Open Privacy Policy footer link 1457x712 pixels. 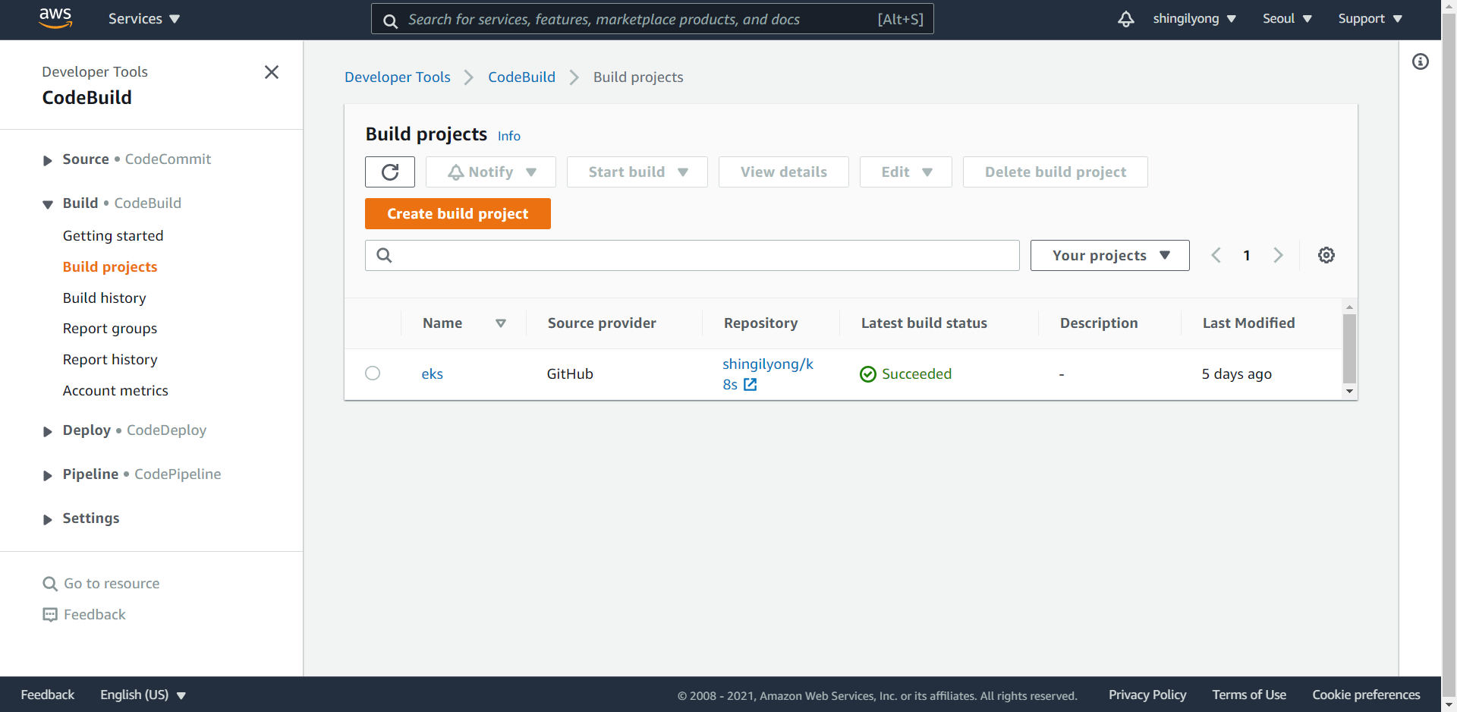click(1147, 695)
